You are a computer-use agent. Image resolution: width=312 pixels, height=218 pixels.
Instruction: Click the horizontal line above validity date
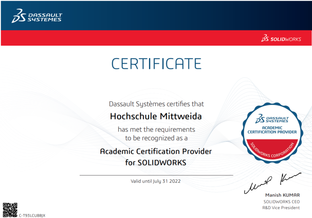pos(156,175)
